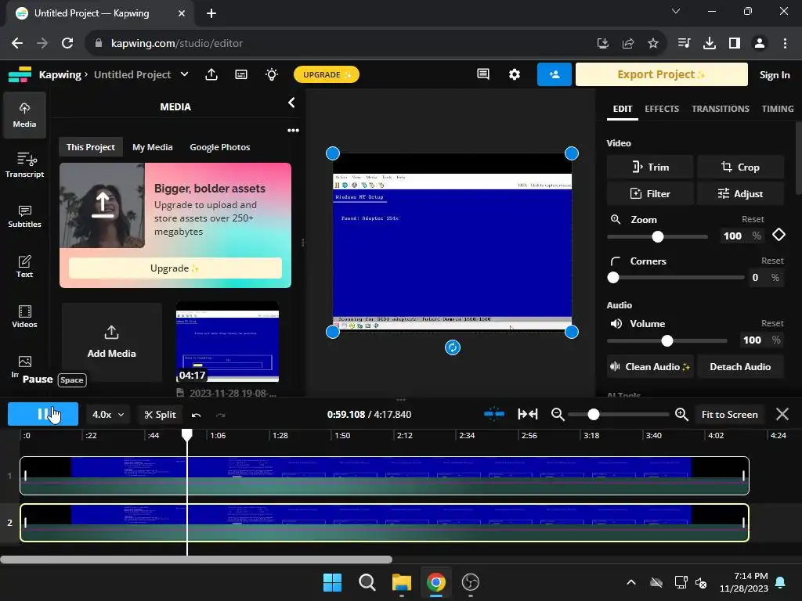
Task: Open the subtitles caption icon in header
Action: pyautogui.click(x=241, y=74)
